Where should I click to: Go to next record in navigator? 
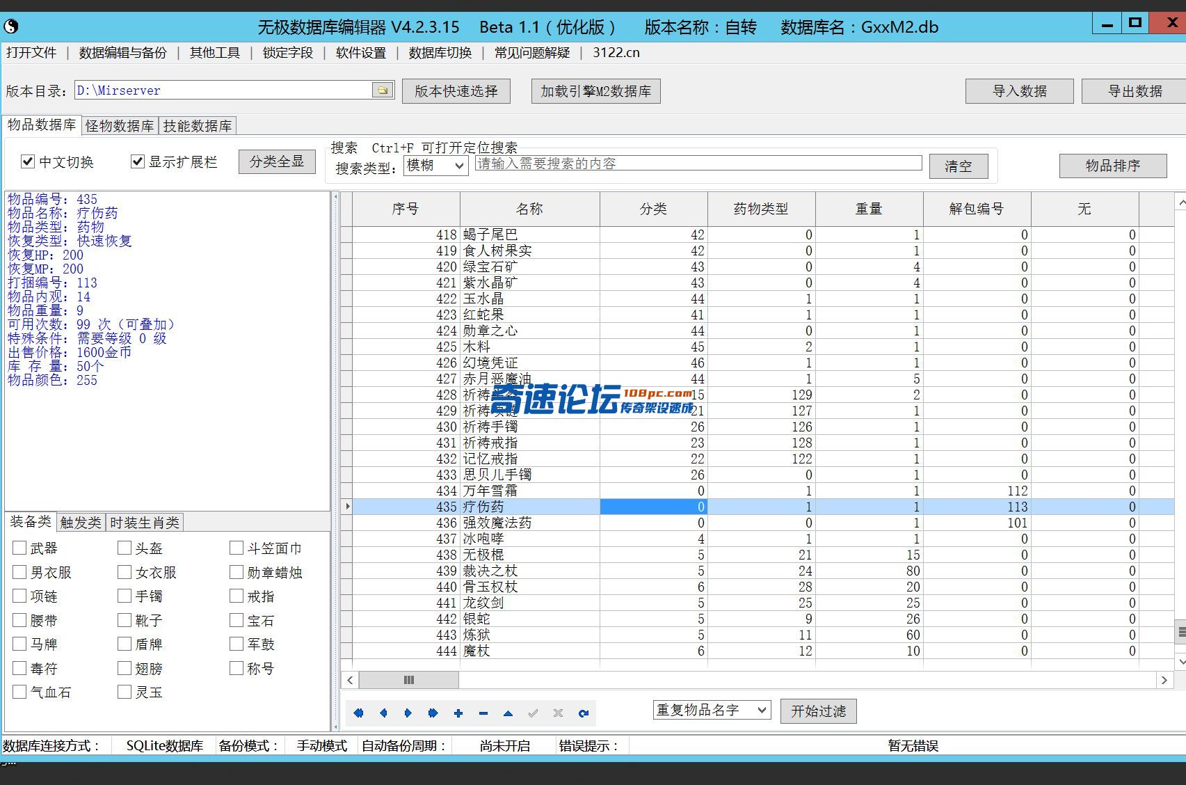tap(408, 713)
